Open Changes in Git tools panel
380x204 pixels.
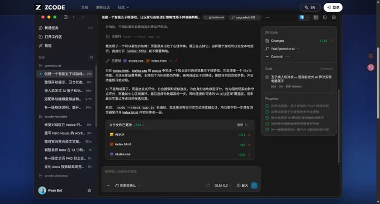pos(299,41)
